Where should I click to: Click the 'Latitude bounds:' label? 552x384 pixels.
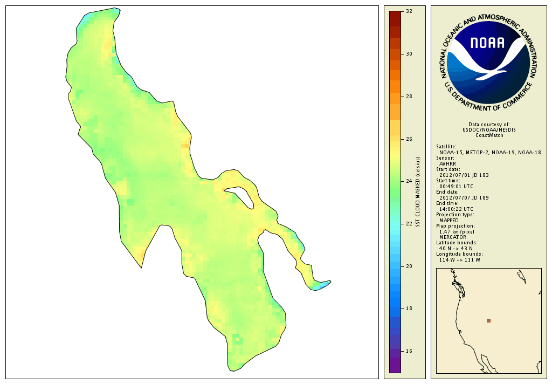457,243
